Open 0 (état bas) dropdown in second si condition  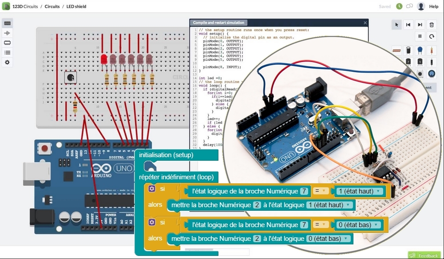[x=358, y=225]
